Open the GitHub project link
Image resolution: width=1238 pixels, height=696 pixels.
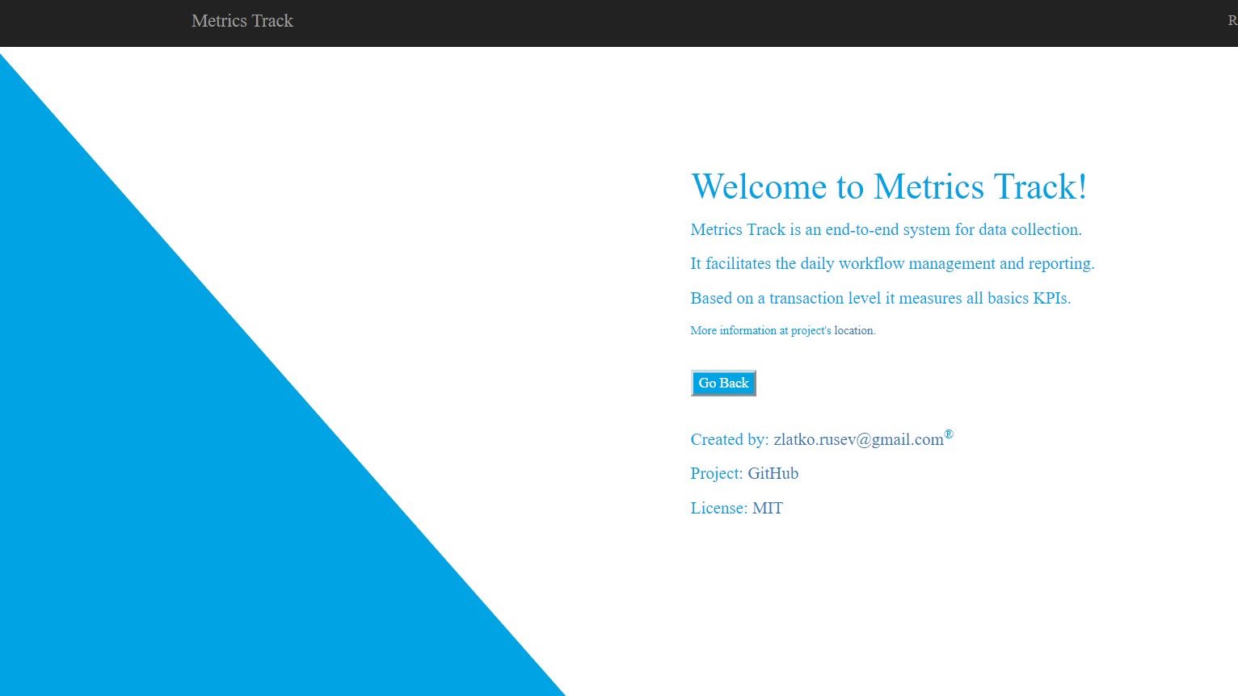(x=773, y=473)
